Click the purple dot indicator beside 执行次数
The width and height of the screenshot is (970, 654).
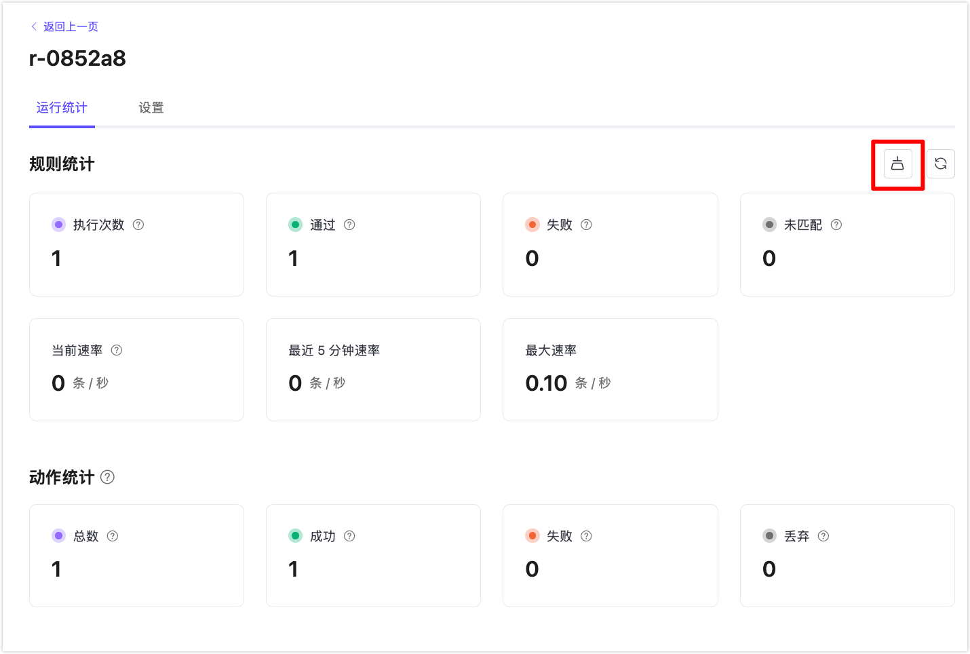pos(58,225)
